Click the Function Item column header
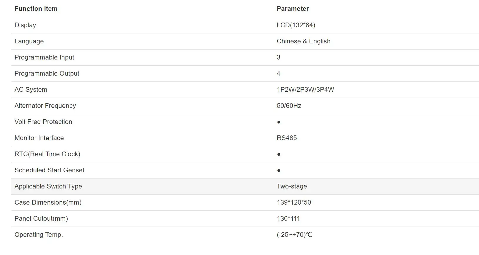This screenshot has height=255, width=479. (36, 9)
